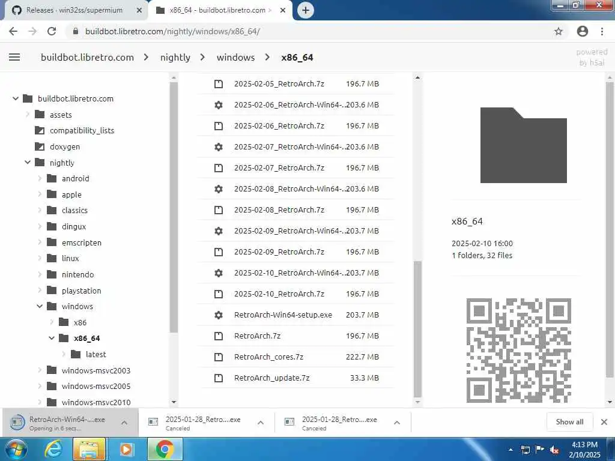Expand the playstation folder arrow
Image resolution: width=615 pixels, height=461 pixels.
[40, 291]
